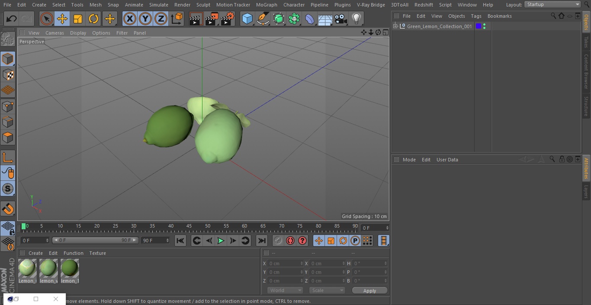Click the preview range 0 F–90 F slider
This screenshot has width=591, height=305.
coord(95,240)
